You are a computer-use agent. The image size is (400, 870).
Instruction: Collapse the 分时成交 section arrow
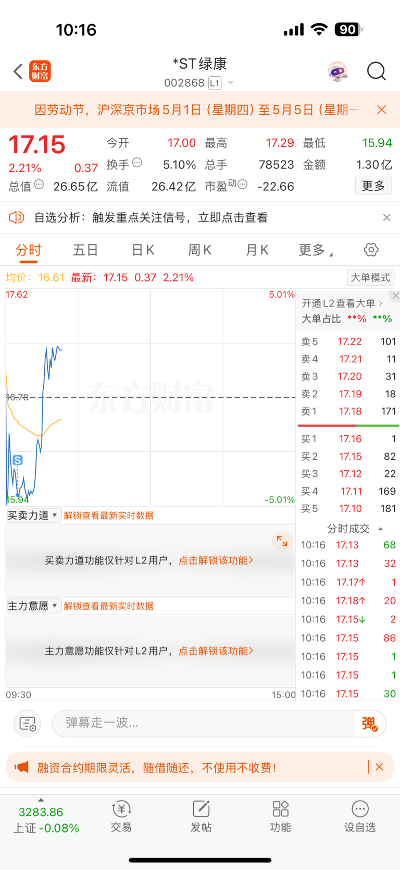tap(381, 529)
